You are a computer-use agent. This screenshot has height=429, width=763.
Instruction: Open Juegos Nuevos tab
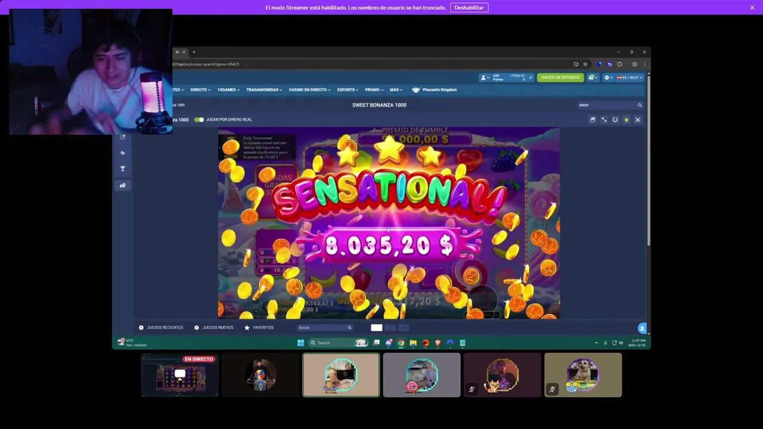point(214,327)
